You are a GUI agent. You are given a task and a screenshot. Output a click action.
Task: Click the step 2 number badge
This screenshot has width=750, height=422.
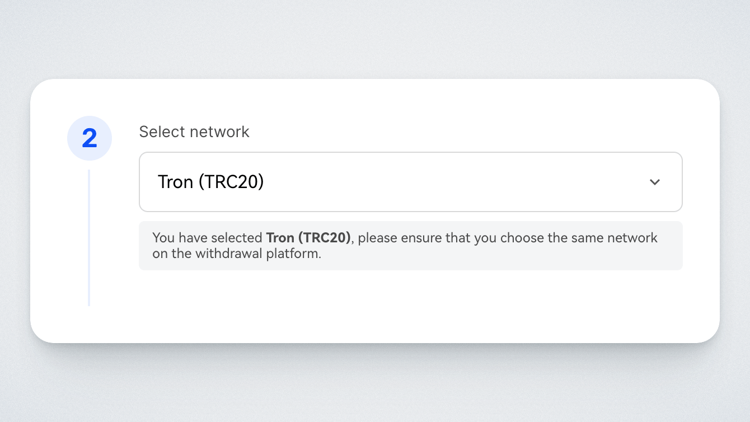click(x=90, y=138)
